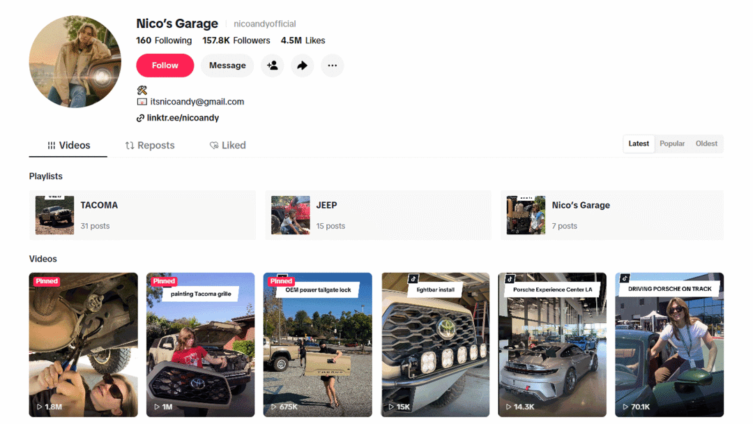Open the linktr.ee/nicoandy link
The height and width of the screenshot is (424, 753).
tap(183, 118)
